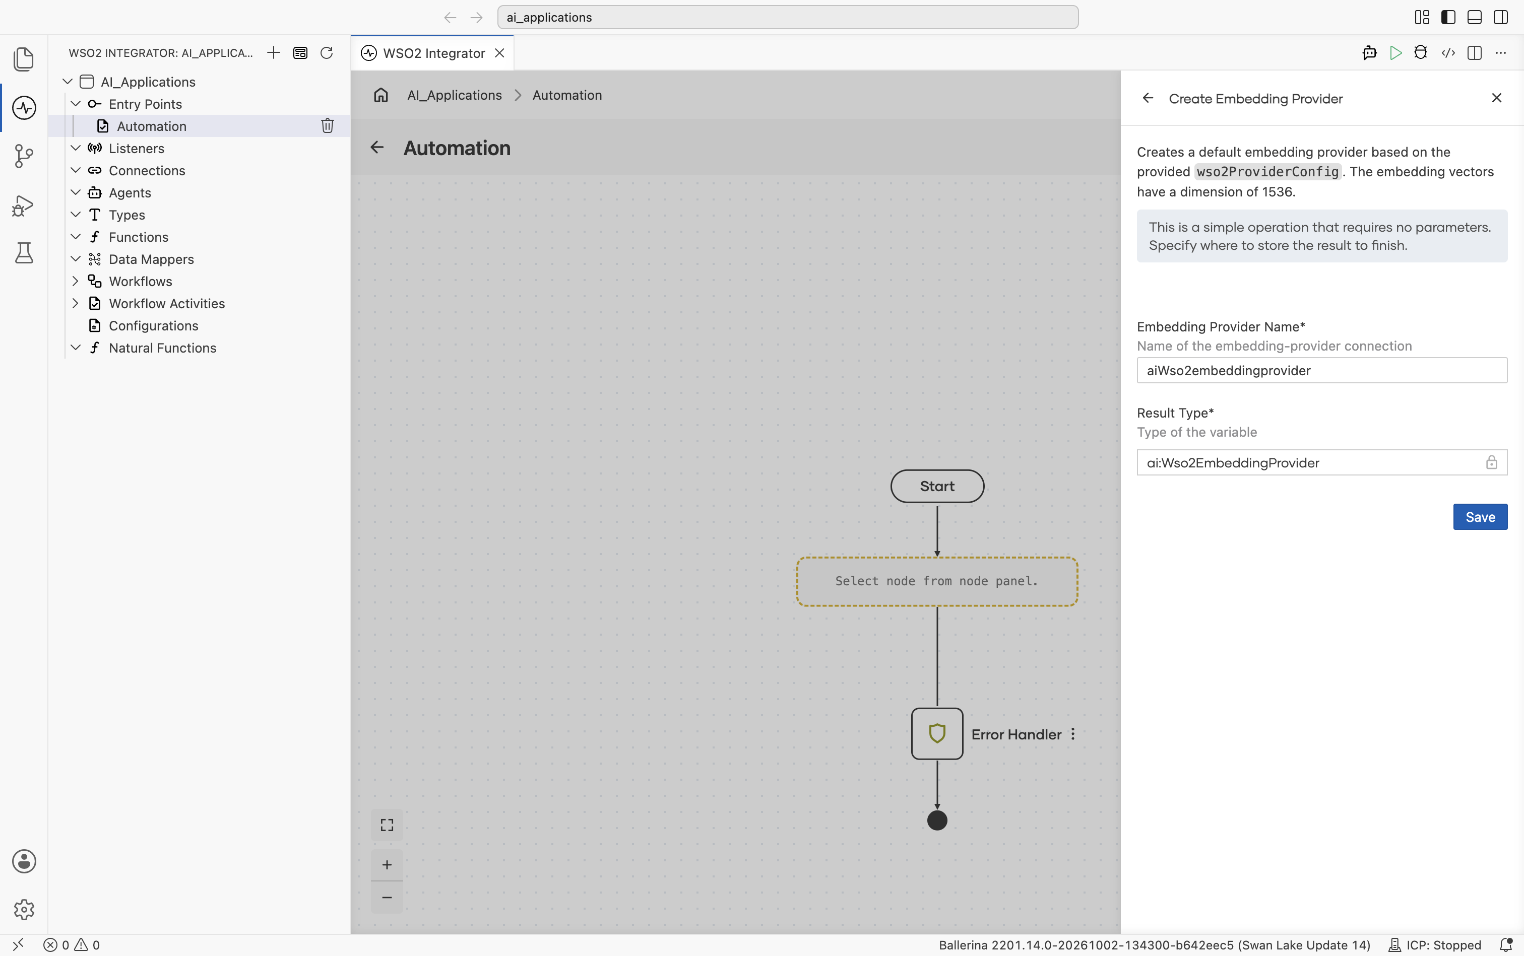Click the Start node in the diagram

pyautogui.click(x=937, y=486)
